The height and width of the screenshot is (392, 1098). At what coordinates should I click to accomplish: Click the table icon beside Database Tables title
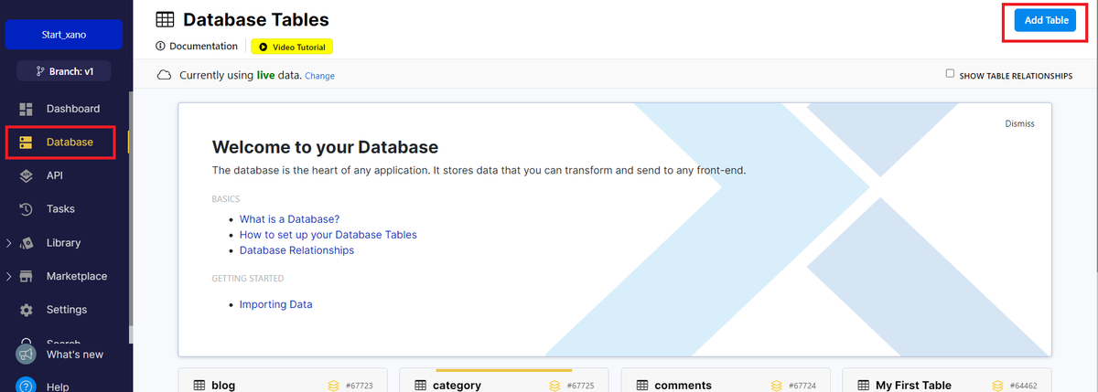tap(165, 19)
